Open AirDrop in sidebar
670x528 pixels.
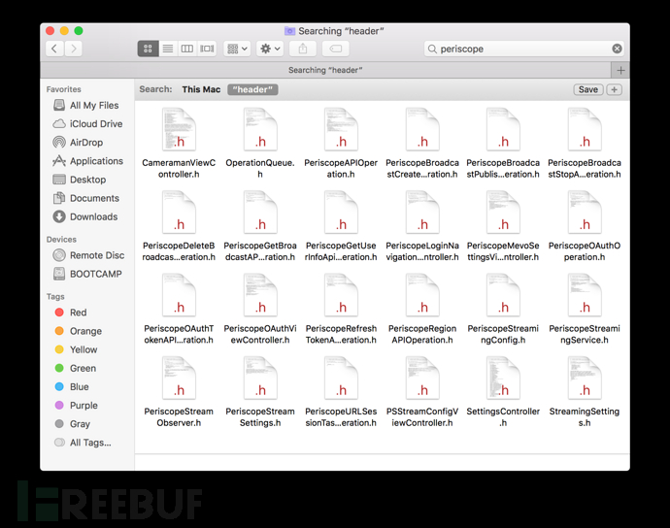pos(78,143)
